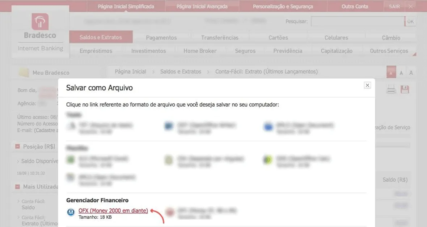
Task: Click the printer icon behind the dialog
Action: coord(391,90)
